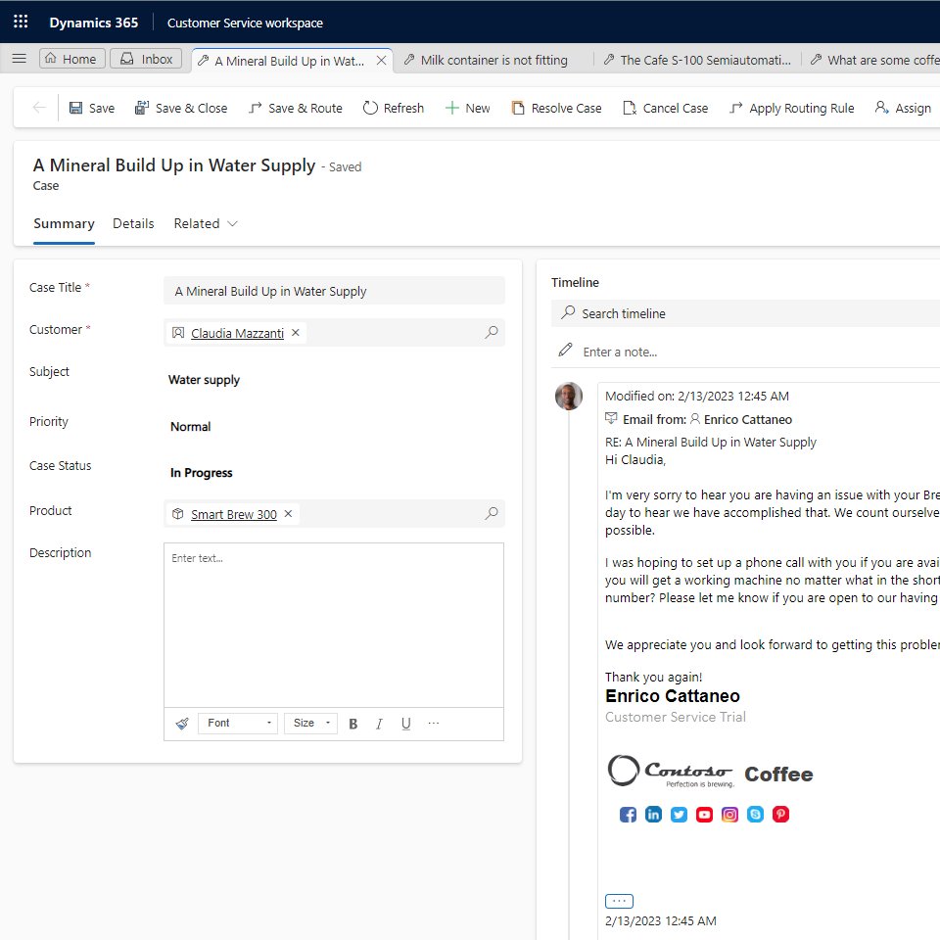Open Claudia Mazzanti customer link

[237, 333]
